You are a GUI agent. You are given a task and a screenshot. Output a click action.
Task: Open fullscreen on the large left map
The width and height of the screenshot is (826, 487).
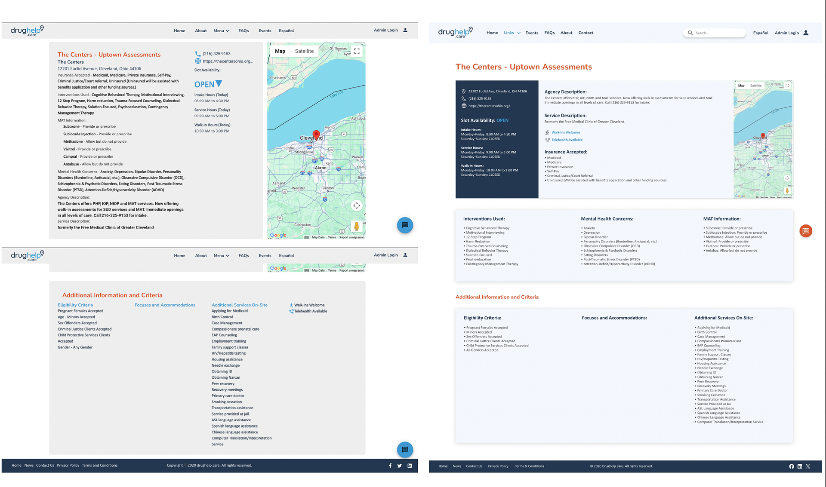[x=357, y=51]
